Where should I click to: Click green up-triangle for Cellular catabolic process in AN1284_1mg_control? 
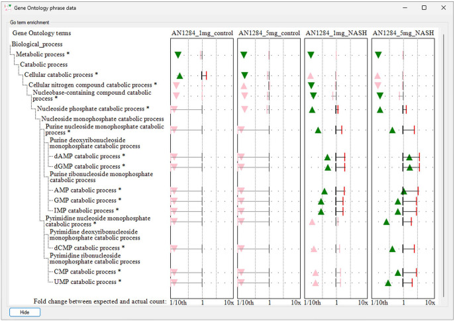coord(179,76)
